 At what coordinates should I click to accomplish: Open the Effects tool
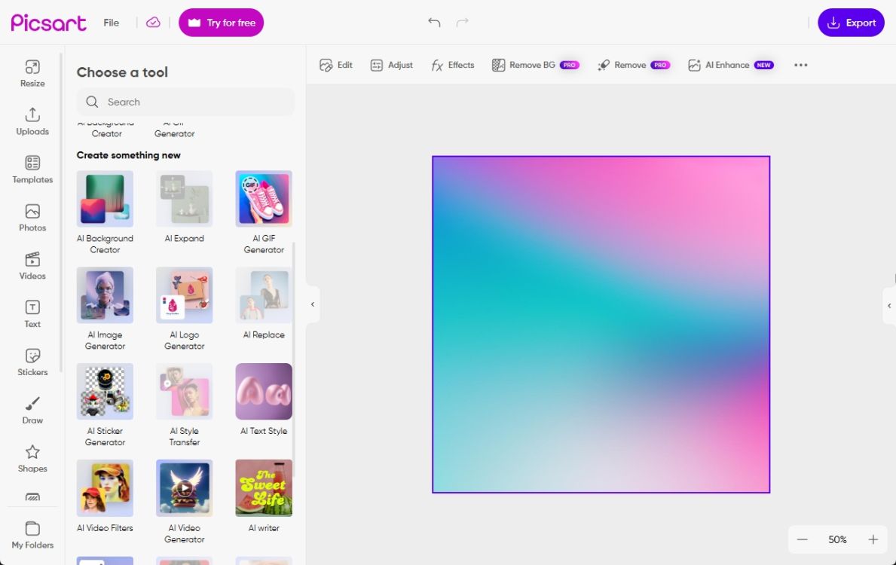(x=452, y=65)
